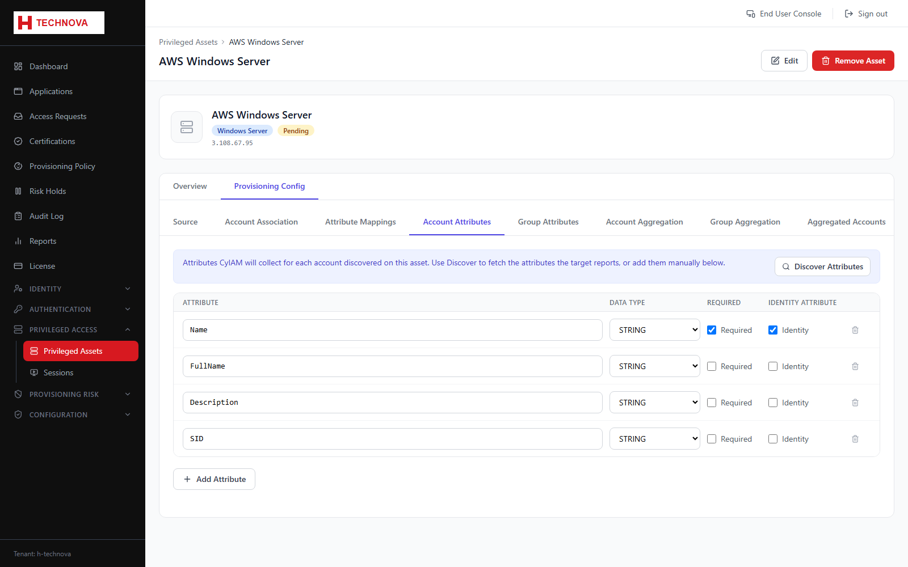Click the Discover Attributes button

(x=822, y=266)
